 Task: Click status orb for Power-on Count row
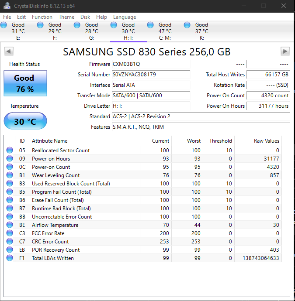10,167
